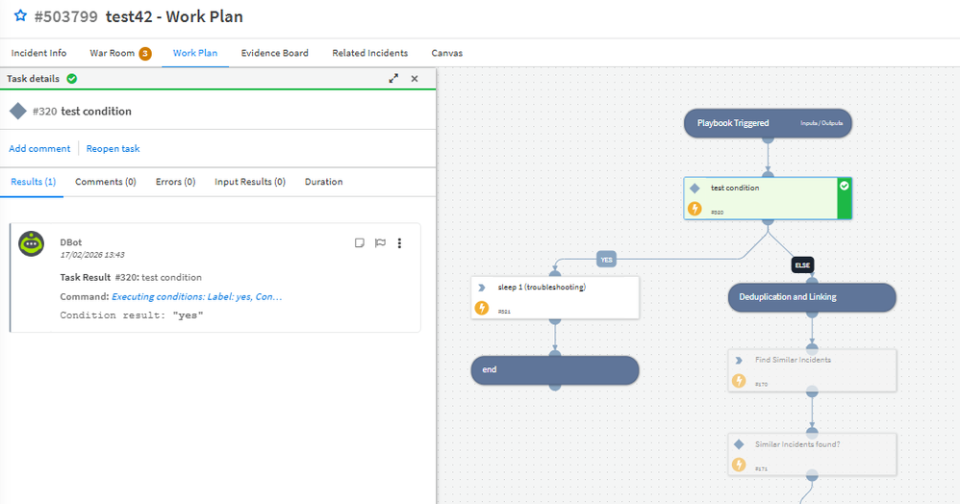Open the Canvas tab
This screenshot has height=504, width=960.
pos(446,53)
